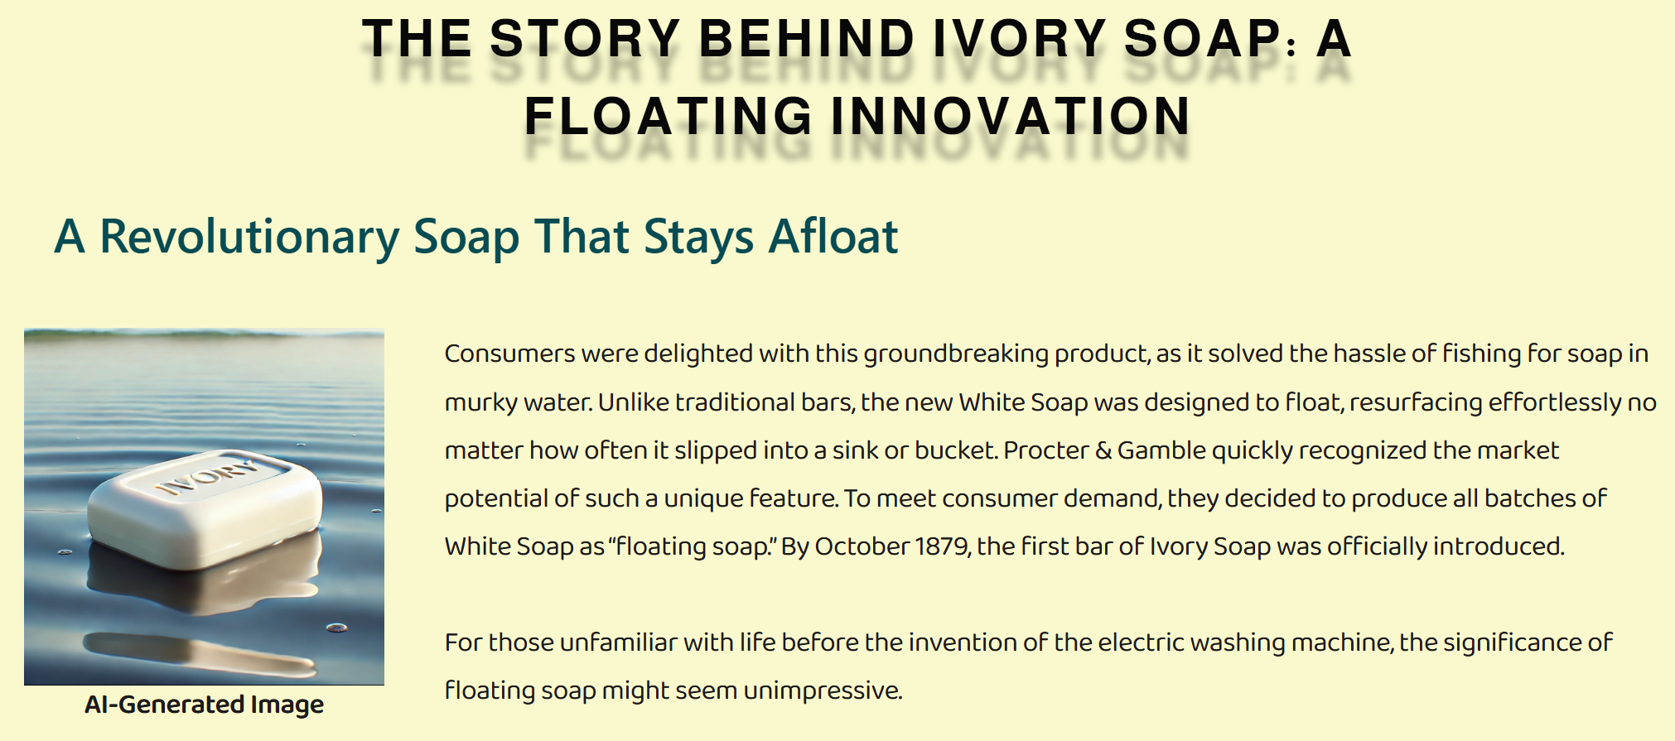This screenshot has height=741, width=1675.
Task: Click the "FLOATING INNOVATION" title line
Action: (857, 116)
